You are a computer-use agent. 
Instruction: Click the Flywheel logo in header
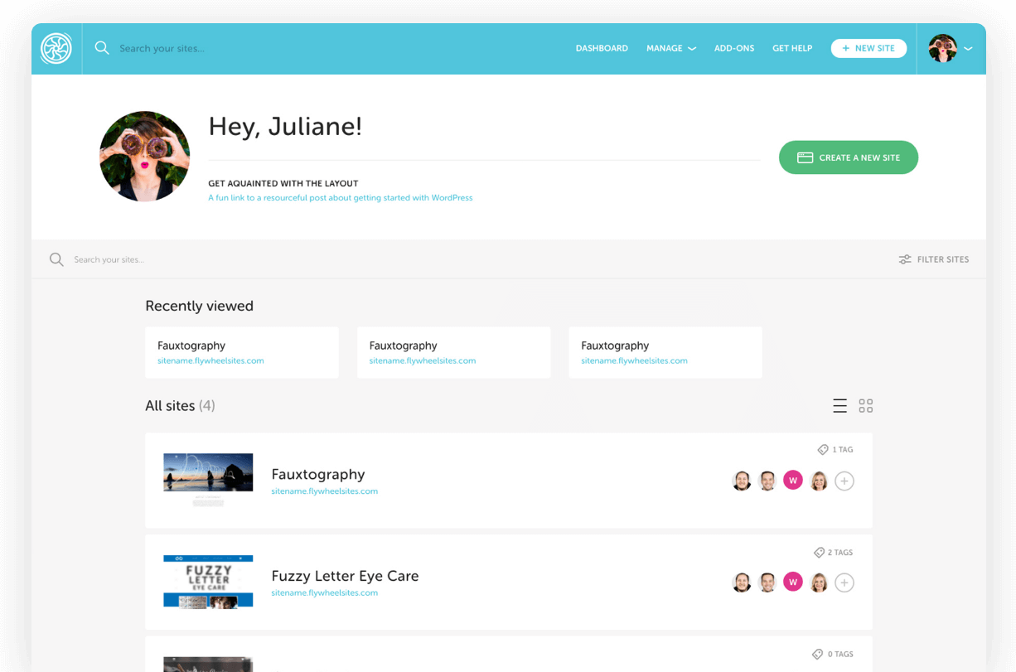[56, 49]
